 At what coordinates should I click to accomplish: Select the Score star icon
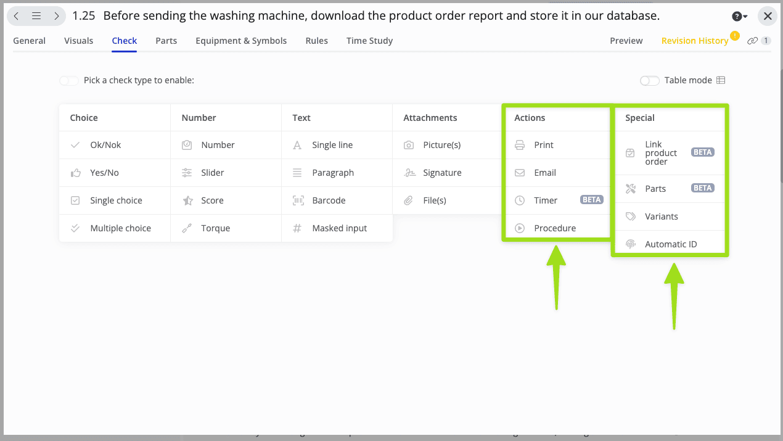click(187, 200)
